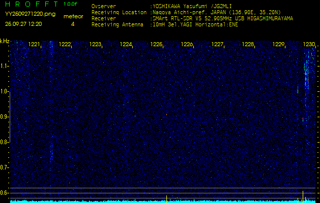Click the 25.09.27 12:20 date stamp
This screenshot has width=320, height=203.
23,24
